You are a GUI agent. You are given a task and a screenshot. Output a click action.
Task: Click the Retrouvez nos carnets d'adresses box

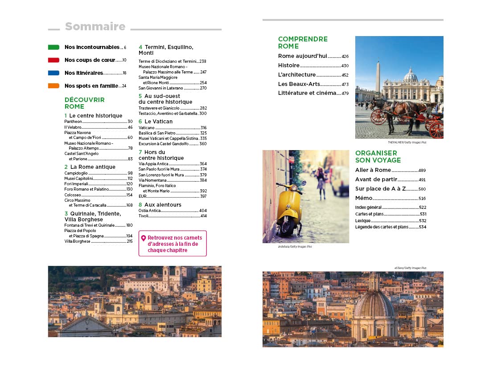(173, 244)
